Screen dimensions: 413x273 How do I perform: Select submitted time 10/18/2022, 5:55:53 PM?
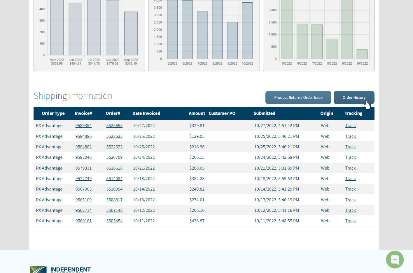tap(276, 179)
